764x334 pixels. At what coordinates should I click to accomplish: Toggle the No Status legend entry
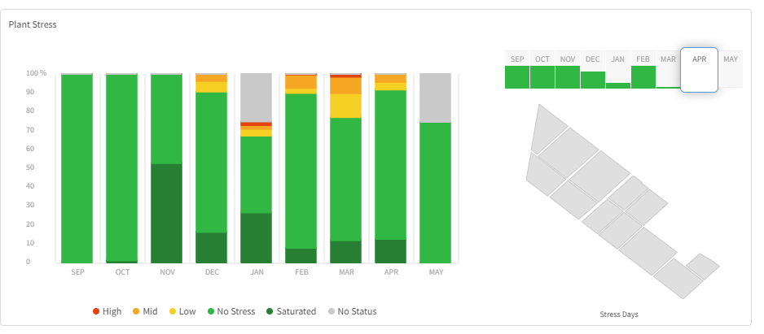coord(353,311)
